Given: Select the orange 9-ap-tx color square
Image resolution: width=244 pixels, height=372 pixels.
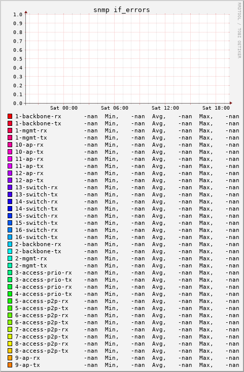Looking at the screenshot, I should point(10,365).
